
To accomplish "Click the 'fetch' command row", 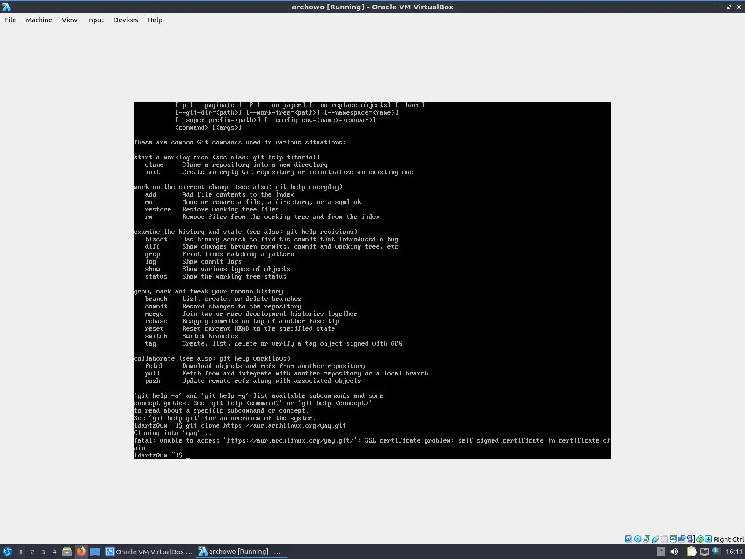I will [255, 366].
